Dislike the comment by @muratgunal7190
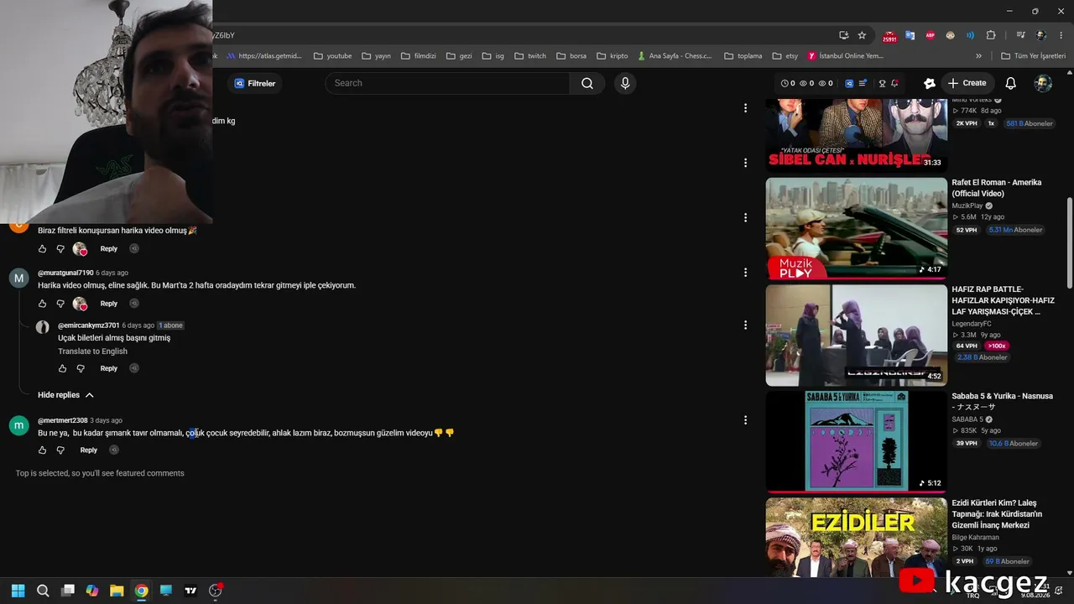1074x604 pixels. point(60,304)
